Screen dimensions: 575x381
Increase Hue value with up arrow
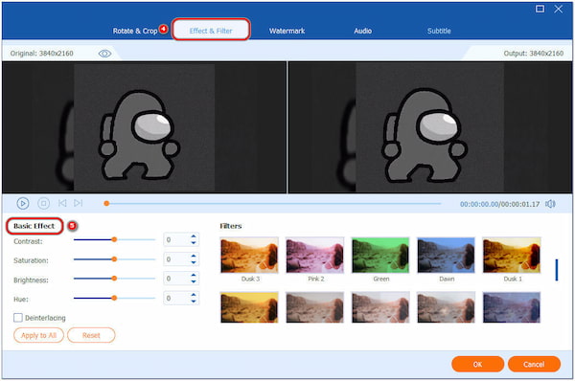[x=194, y=295]
